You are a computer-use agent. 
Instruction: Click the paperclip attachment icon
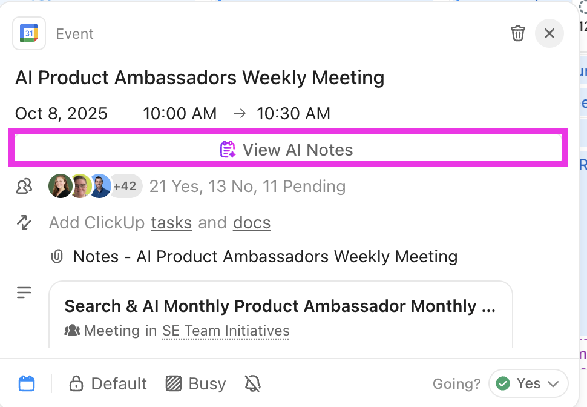(x=57, y=256)
